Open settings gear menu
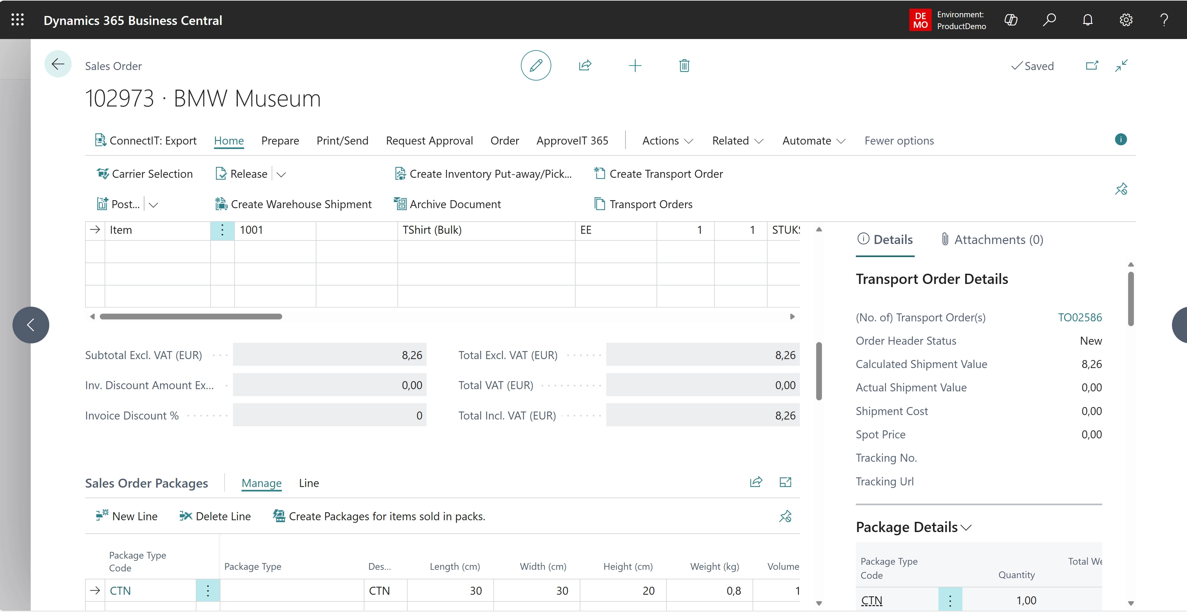The image size is (1187, 612). pos(1126,20)
